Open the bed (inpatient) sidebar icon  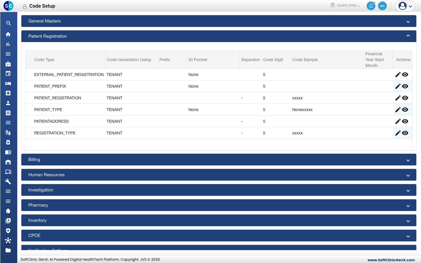coord(8,83)
